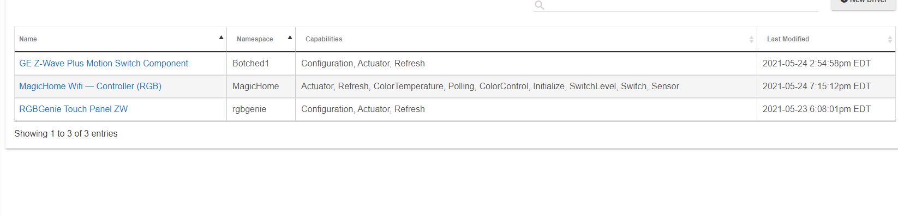Select the MagicHome namespace cell
The height and width of the screenshot is (216, 898).
pos(261,86)
